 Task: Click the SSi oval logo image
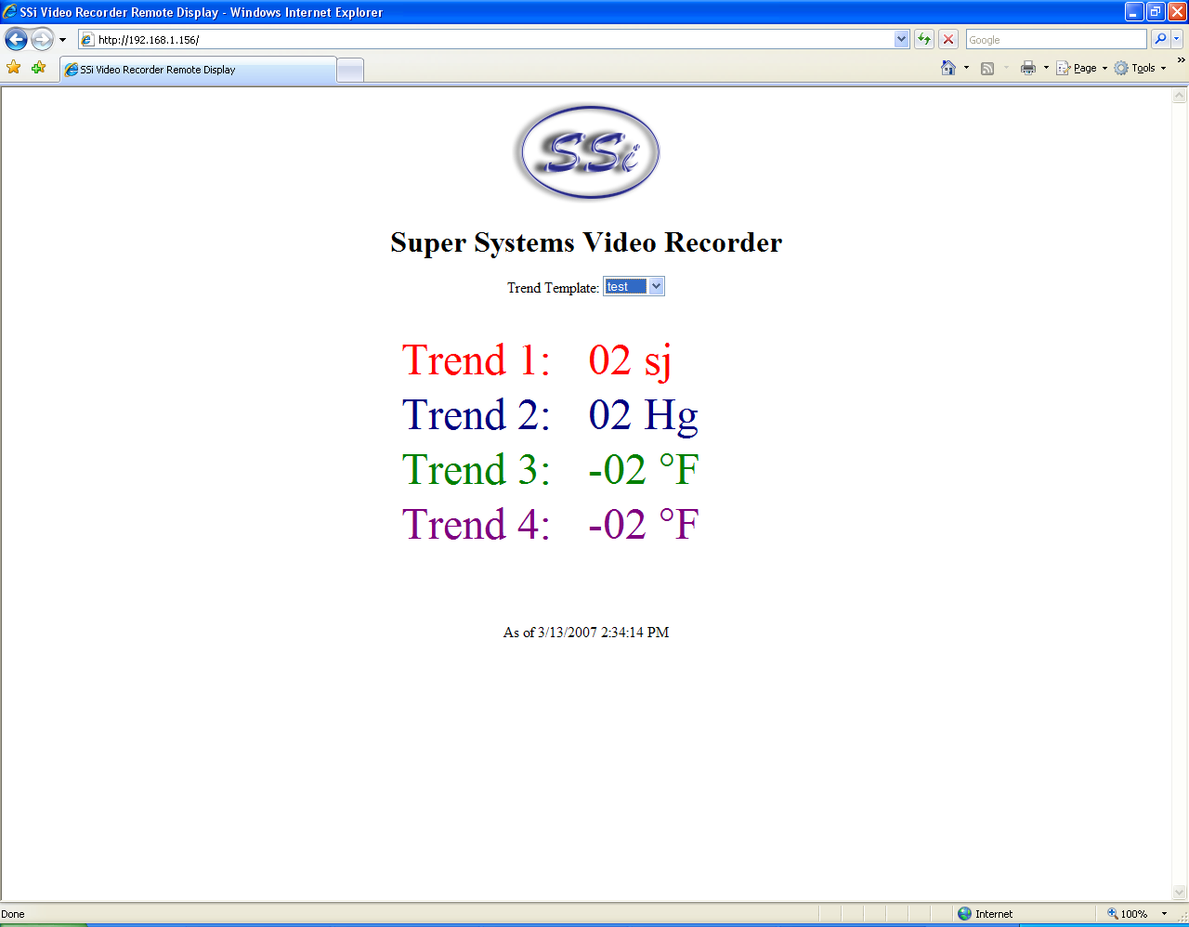[587, 151]
